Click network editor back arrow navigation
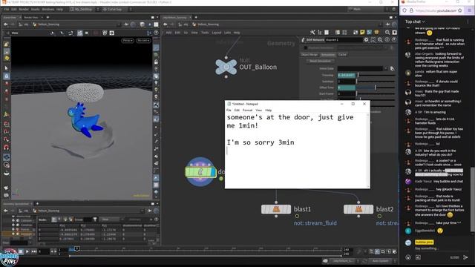The width and height of the screenshot is (475, 267). point(165,24)
